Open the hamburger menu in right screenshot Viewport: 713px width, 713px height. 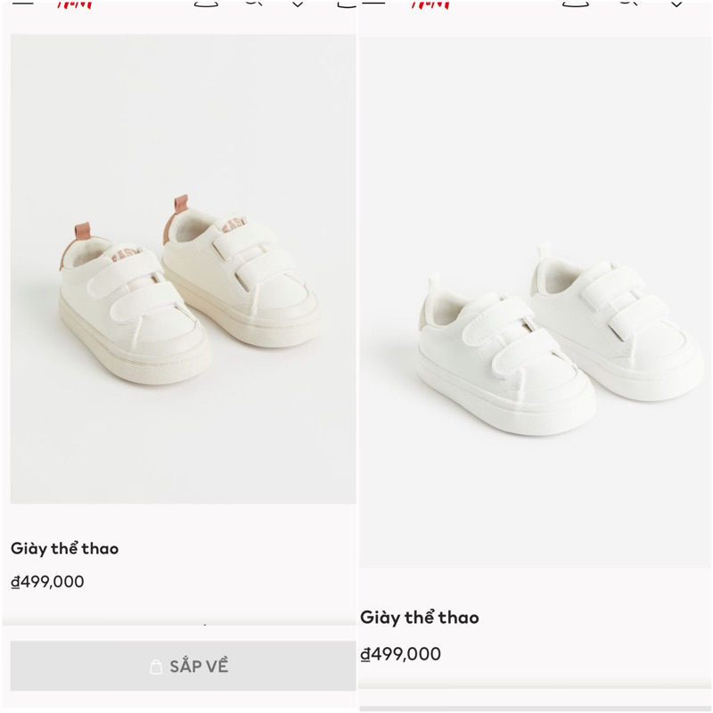(x=373, y=3)
